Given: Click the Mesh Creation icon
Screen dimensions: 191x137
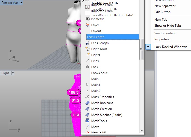Looking at the screenshot, I should point(87,109).
